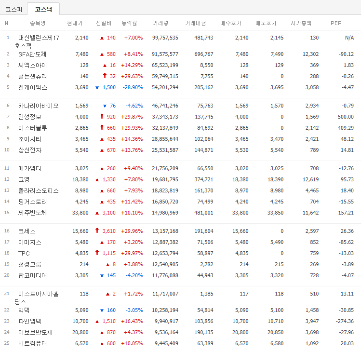Open 제주반도체 stock page

32,213
